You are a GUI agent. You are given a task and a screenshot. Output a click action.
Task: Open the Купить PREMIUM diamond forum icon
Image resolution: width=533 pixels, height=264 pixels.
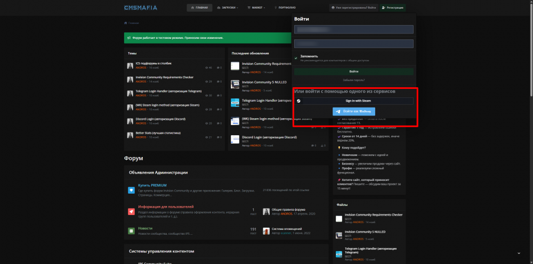[131, 191]
